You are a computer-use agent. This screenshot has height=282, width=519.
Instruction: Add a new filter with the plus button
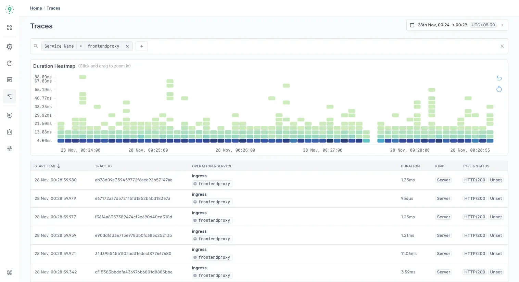coord(141,46)
